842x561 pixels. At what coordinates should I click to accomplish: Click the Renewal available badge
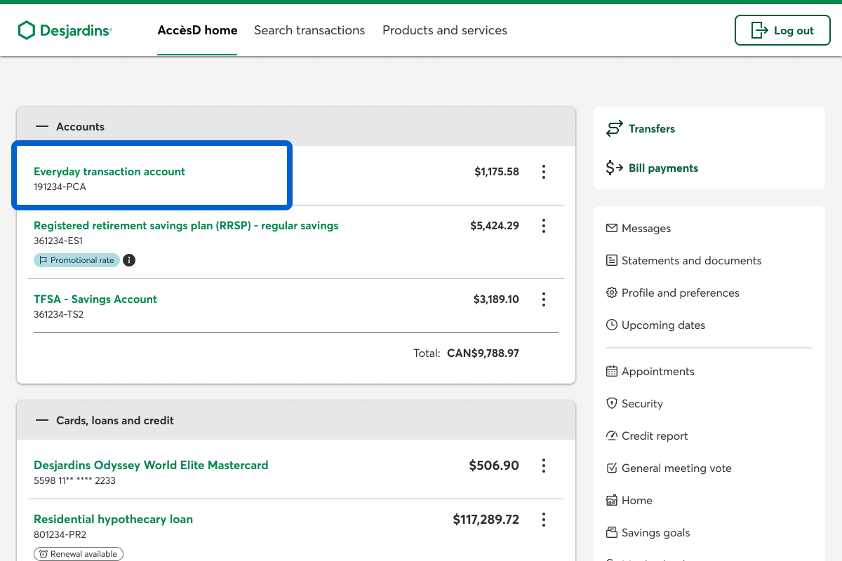click(78, 554)
